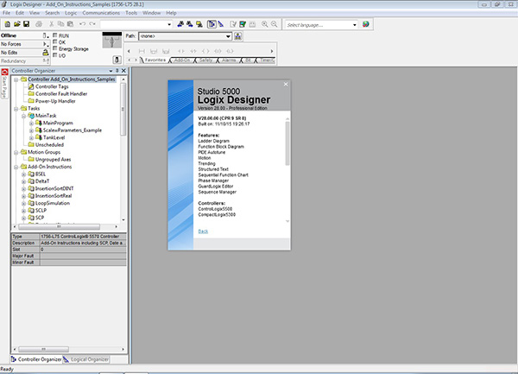The image size is (518, 374).
Task: Click the Find All icon
Action: click(x=199, y=24)
